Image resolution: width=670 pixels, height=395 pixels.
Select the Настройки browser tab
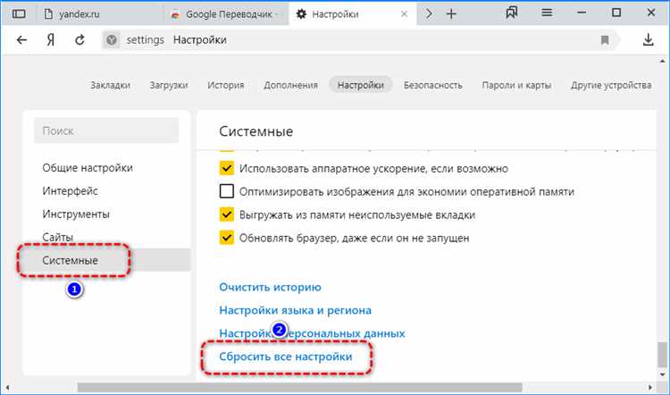click(353, 14)
